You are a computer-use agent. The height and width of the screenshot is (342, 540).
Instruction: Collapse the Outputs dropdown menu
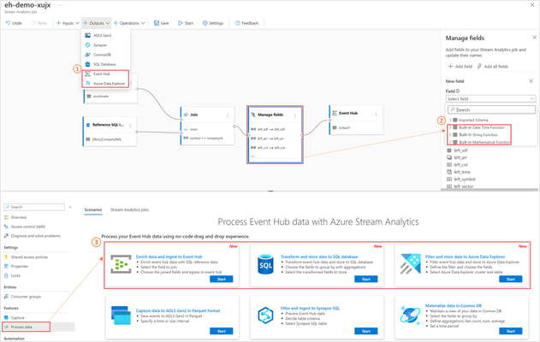click(x=96, y=23)
